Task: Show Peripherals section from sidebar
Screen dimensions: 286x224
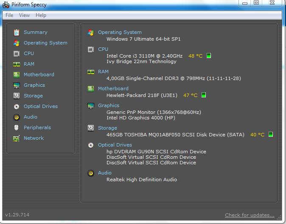Action: 37,127
